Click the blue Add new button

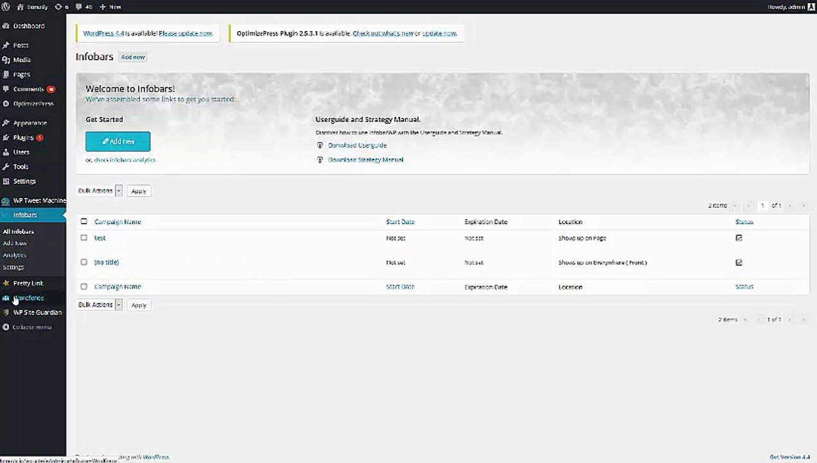(x=118, y=141)
